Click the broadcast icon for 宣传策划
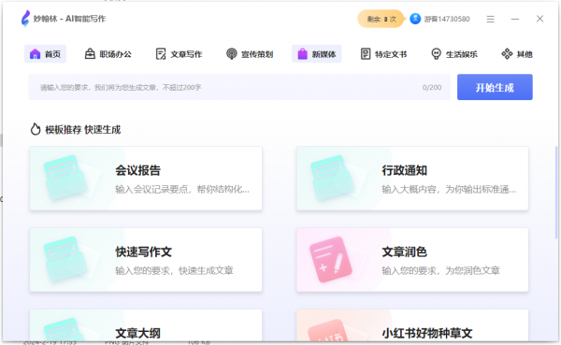 [232, 54]
